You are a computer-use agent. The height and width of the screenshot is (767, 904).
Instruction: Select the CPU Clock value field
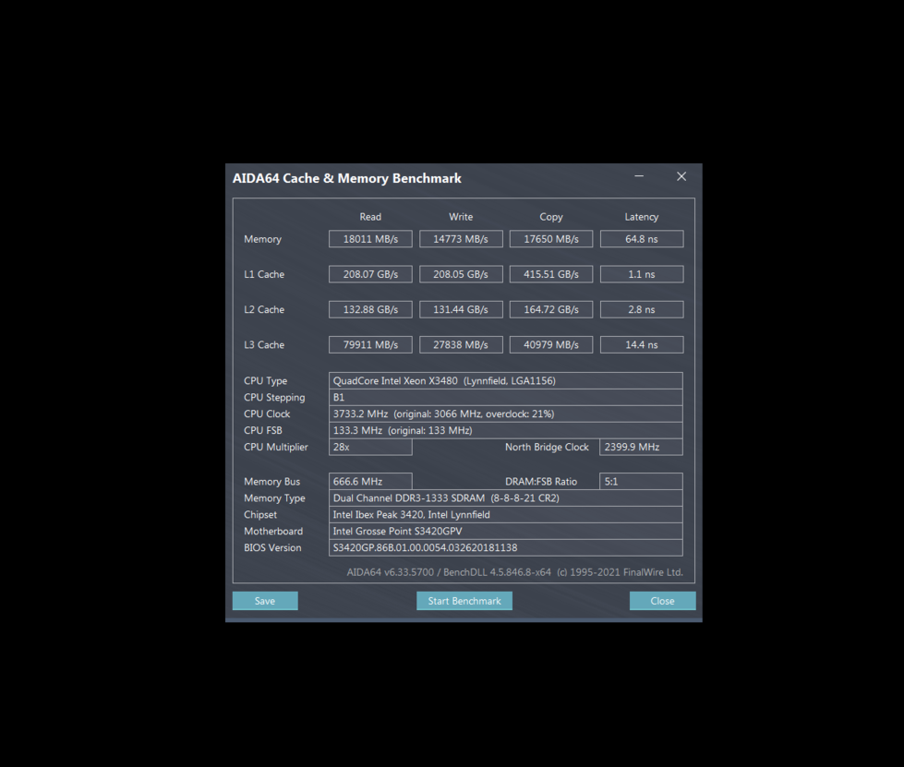click(505, 413)
